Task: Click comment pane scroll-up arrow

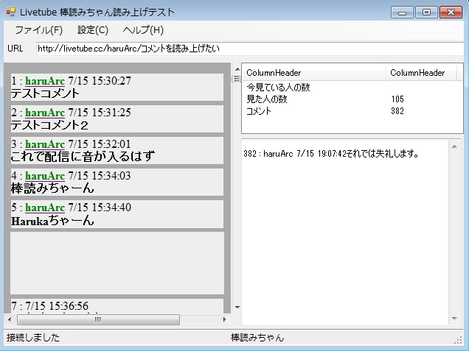Action: click(237, 69)
